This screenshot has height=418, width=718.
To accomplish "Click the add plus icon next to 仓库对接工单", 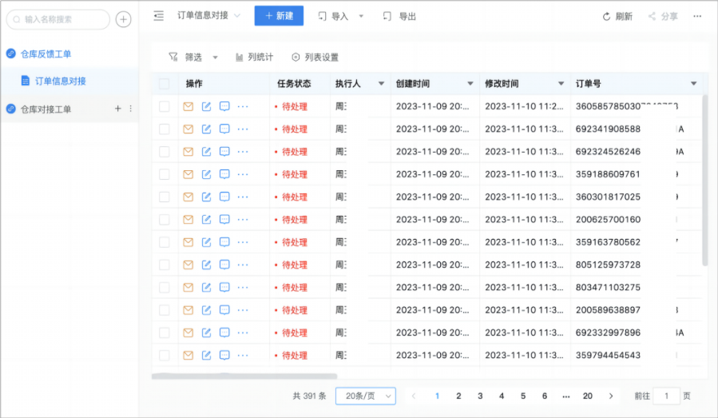I will 117,109.
